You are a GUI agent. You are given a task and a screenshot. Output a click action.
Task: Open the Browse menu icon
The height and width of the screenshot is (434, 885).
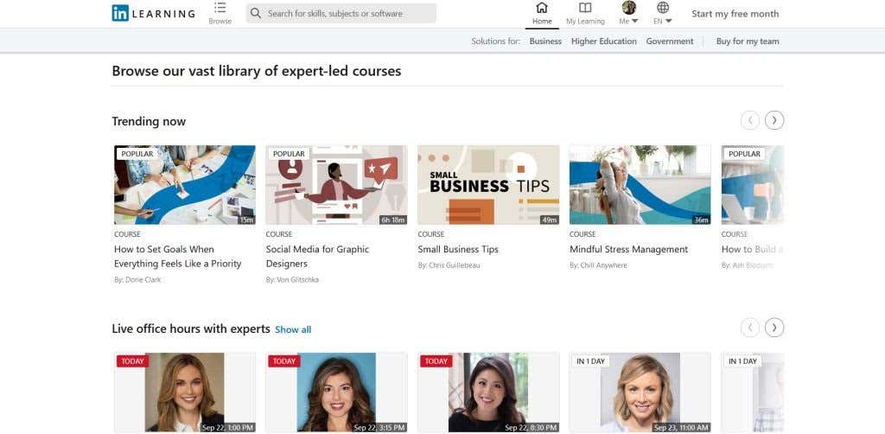click(220, 8)
